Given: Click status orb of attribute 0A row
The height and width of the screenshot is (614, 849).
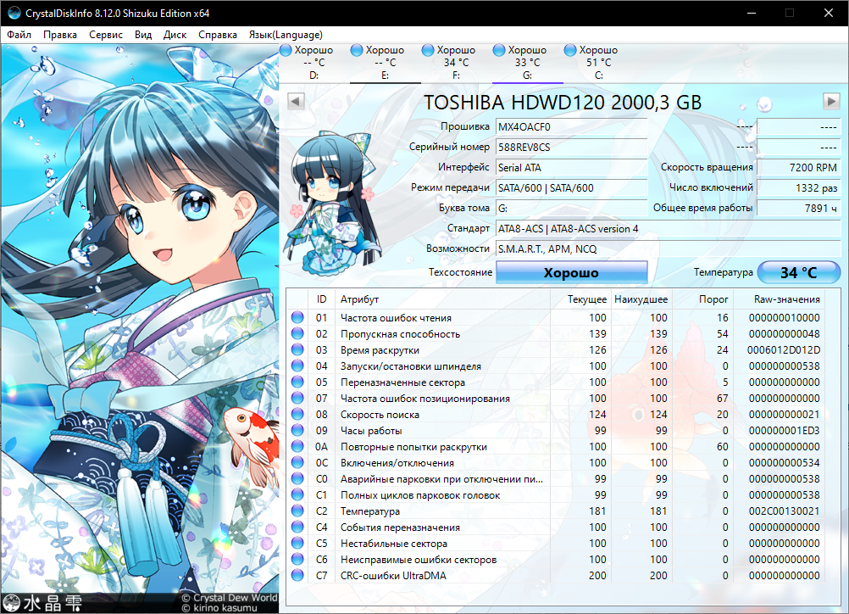Looking at the screenshot, I should [x=297, y=447].
